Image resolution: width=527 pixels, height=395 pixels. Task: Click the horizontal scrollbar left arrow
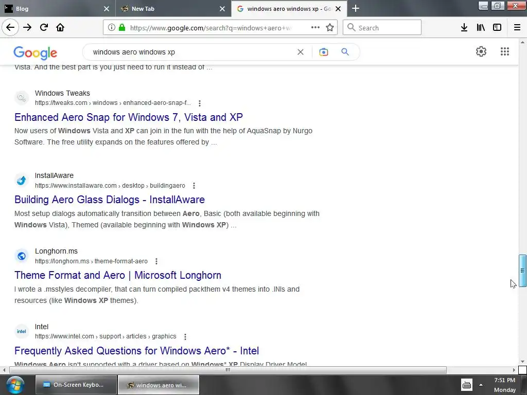(x=4, y=370)
